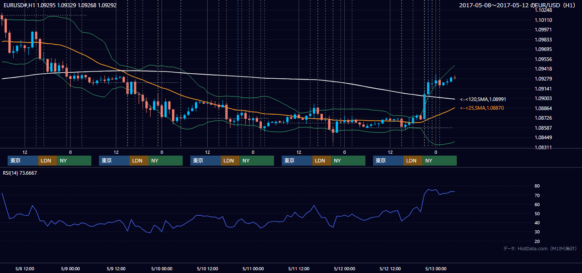Click the 1.10110 price axis label
Screen dimensions: 582x273
(543, 20)
